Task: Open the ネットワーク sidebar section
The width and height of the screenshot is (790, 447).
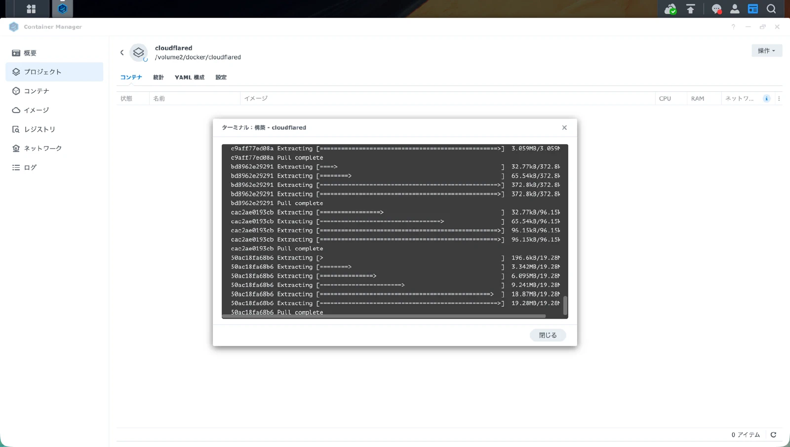Action: [42, 148]
